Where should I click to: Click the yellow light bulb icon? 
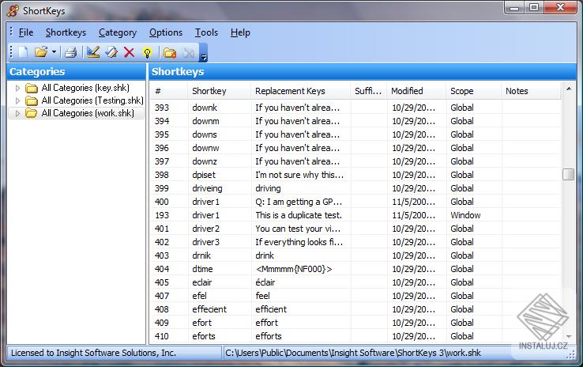(x=147, y=52)
